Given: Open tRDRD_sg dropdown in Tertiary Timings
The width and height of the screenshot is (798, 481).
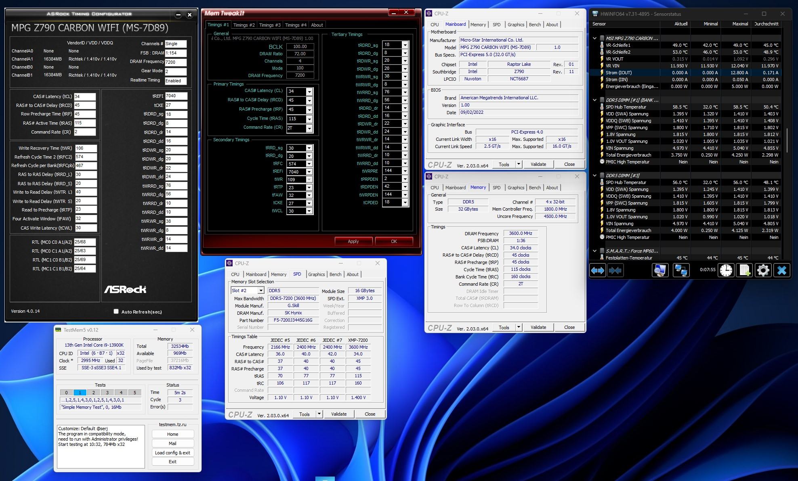Looking at the screenshot, I should click(x=405, y=45).
